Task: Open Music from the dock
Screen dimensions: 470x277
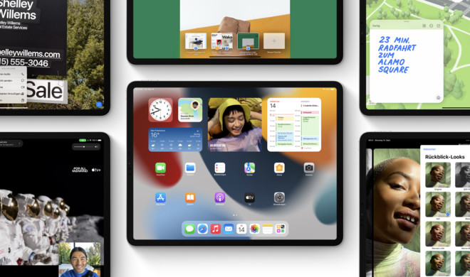Action: [215, 229]
